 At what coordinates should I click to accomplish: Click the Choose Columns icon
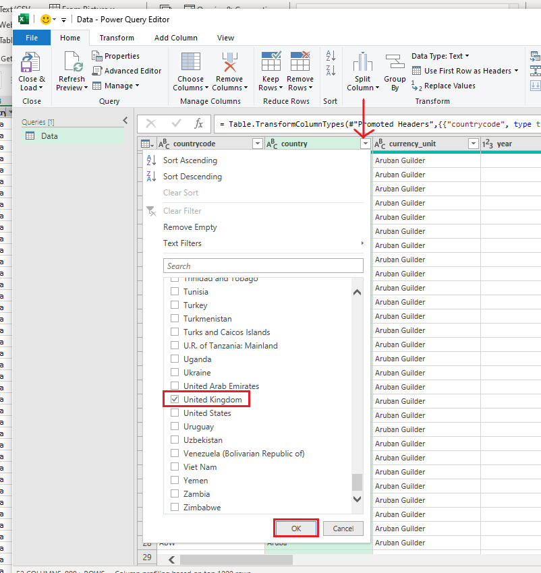coord(190,62)
